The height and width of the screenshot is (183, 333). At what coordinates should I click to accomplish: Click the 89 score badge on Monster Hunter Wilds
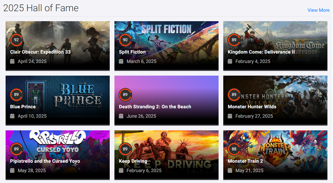234,94
